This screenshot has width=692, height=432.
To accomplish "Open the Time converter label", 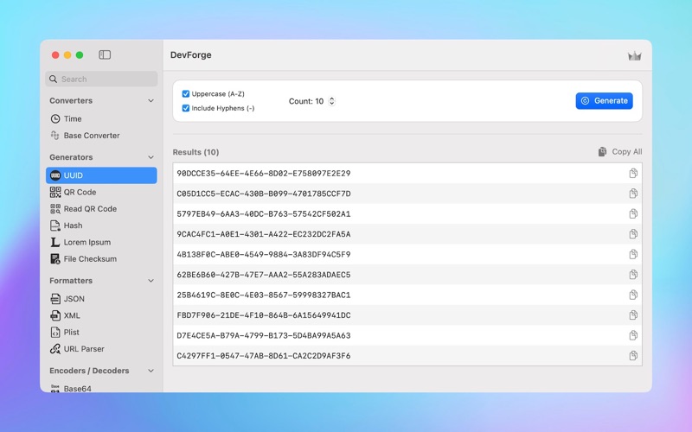I will (x=73, y=118).
